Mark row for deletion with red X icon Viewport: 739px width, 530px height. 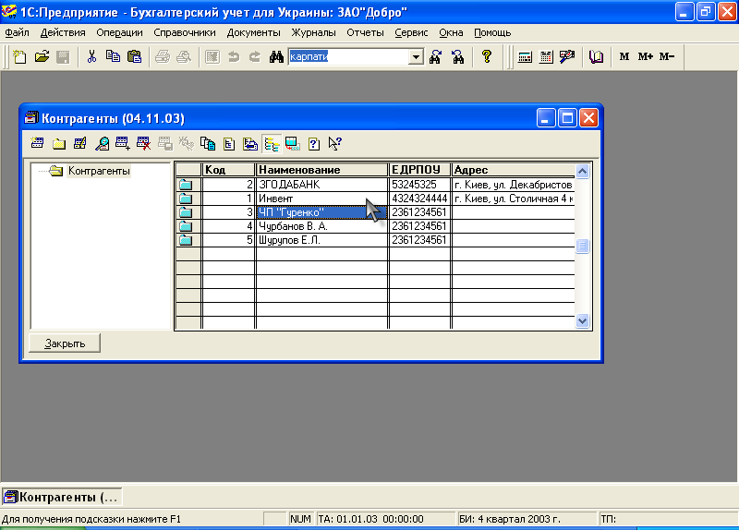(x=144, y=144)
